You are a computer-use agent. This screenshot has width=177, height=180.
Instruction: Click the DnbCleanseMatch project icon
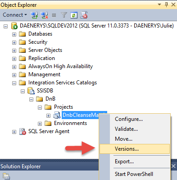[x=57, y=115]
